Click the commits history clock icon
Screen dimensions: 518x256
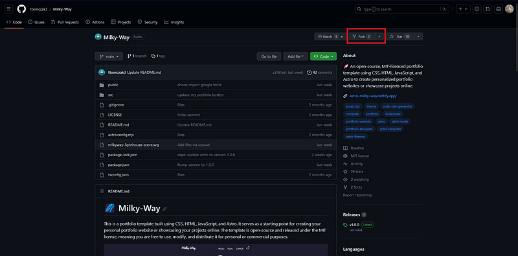click(310, 73)
